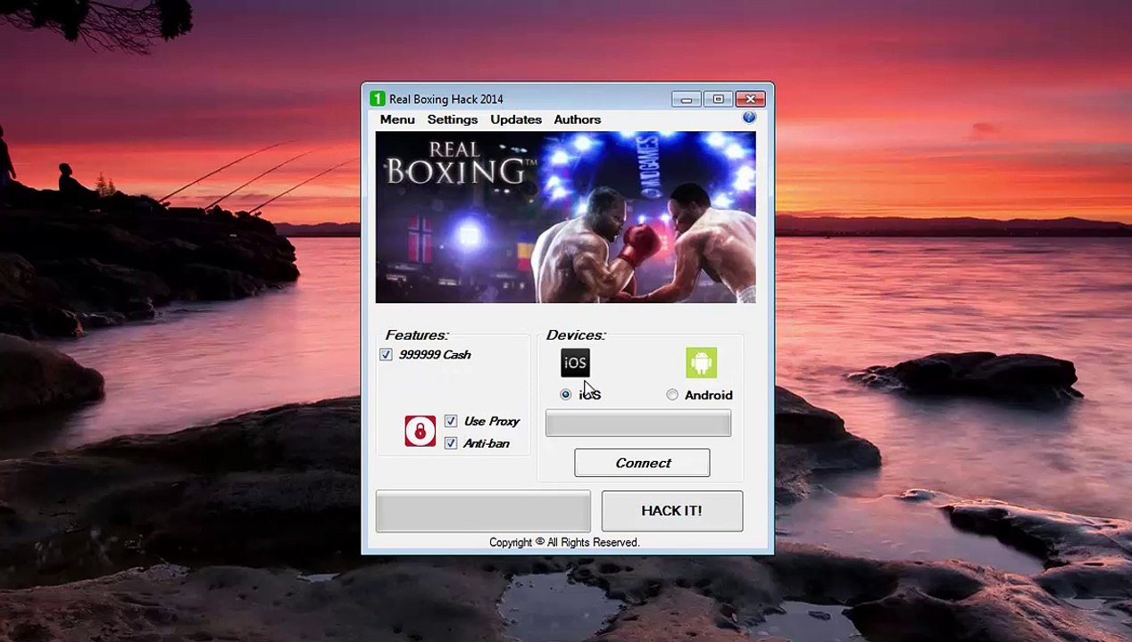This screenshot has height=642, width=1132.
Task: Uncheck the Use Proxy checkbox
Action: [x=451, y=421]
